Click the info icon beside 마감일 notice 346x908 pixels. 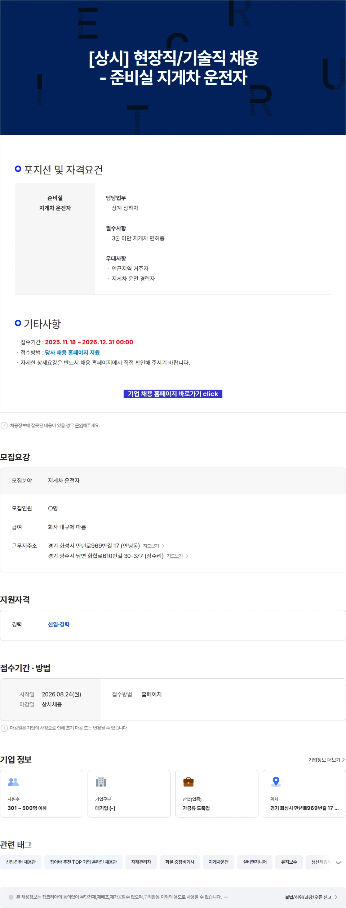pyautogui.click(x=4, y=728)
